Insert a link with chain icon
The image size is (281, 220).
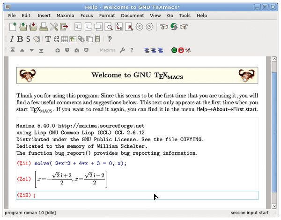point(81,39)
